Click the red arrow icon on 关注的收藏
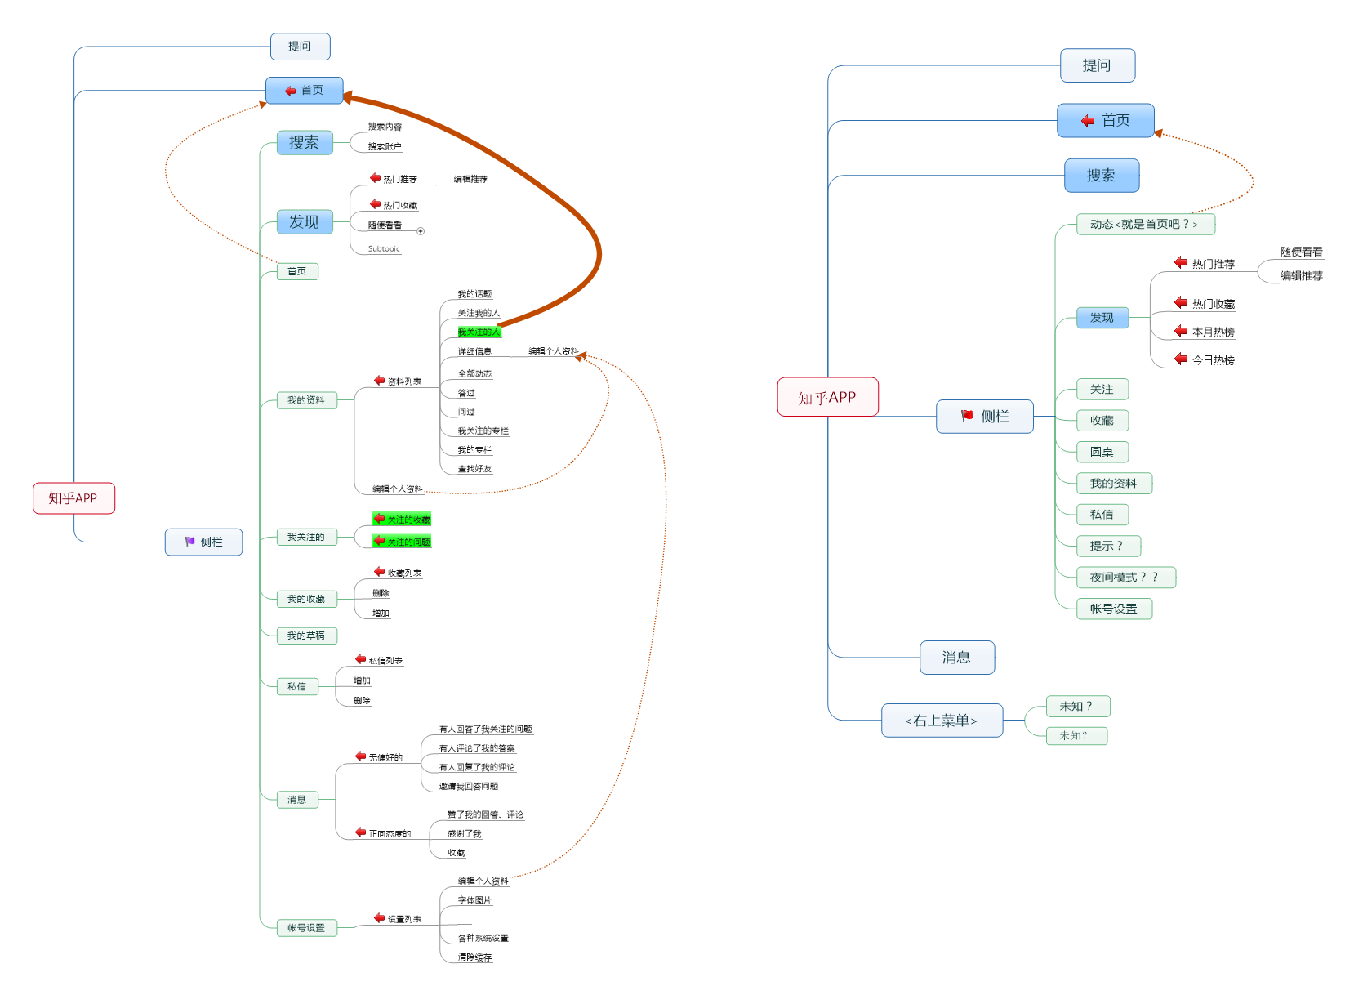The image size is (1363, 995). (379, 519)
